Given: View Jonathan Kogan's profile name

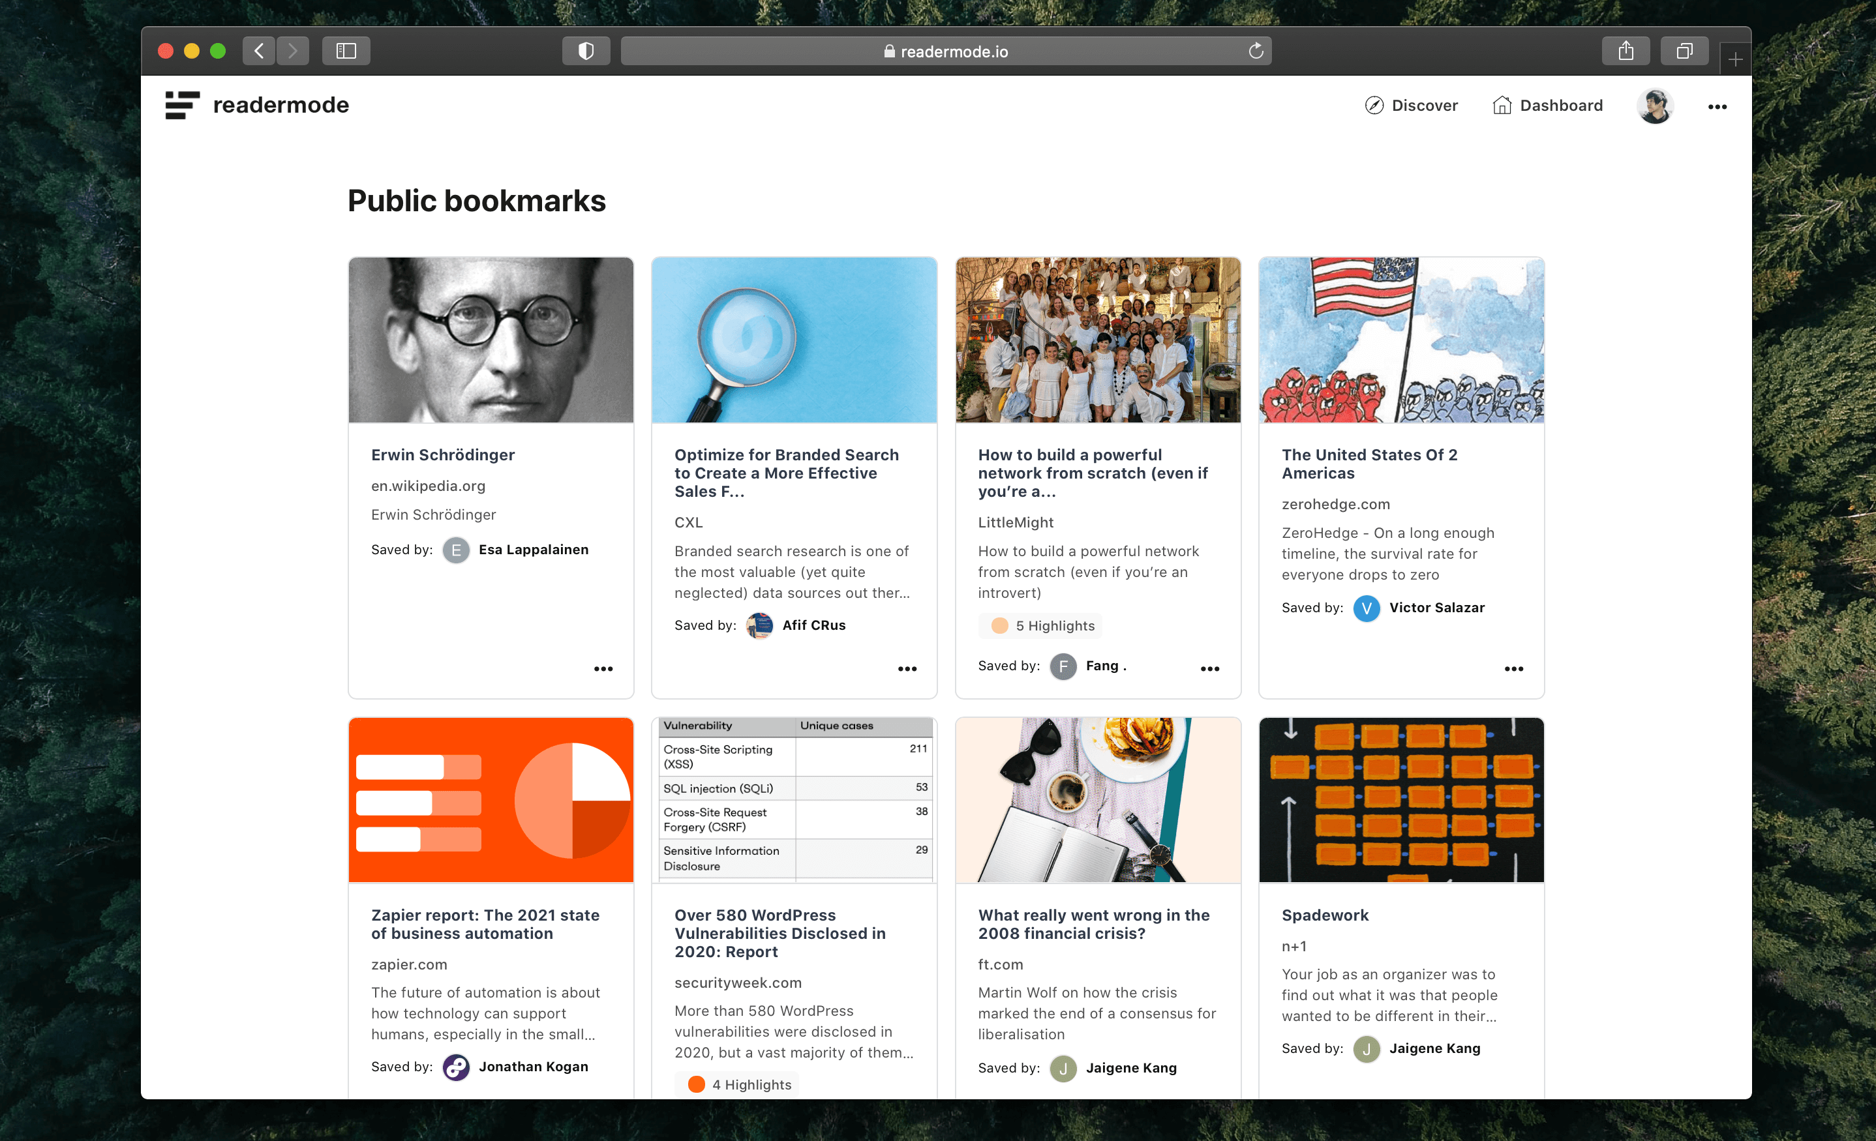Looking at the screenshot, I should (x=534, y=1067).
